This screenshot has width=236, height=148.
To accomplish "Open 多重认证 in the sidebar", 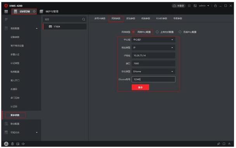I will tap(15, 54).
